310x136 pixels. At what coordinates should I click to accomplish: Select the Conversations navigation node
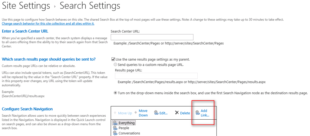[x=129, y=133]
